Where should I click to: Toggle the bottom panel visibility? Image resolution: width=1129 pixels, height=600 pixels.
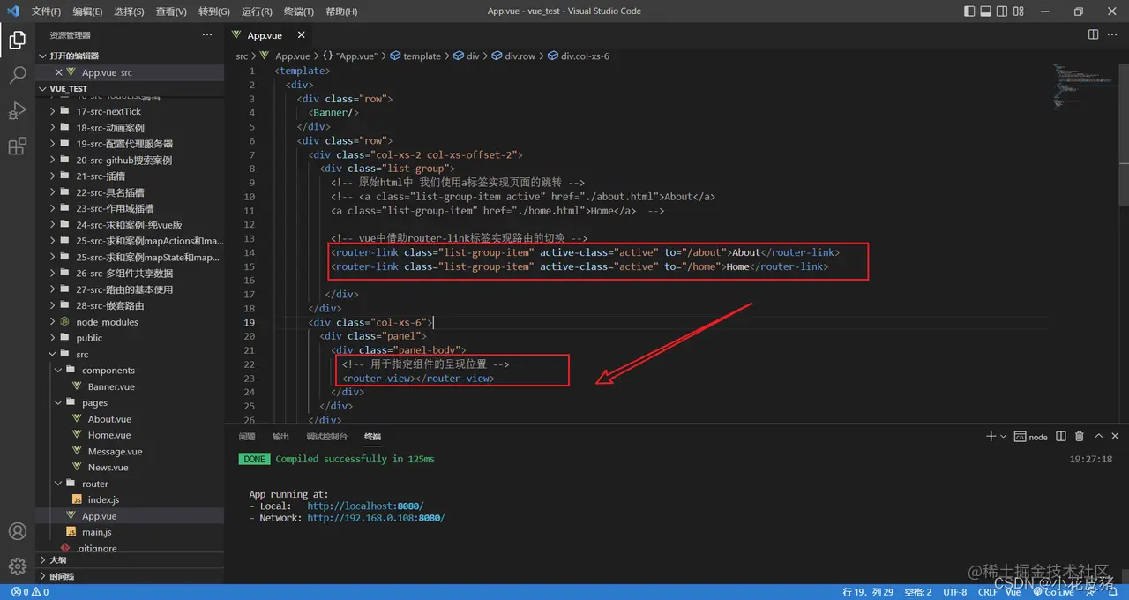click(x=988, y=11)
